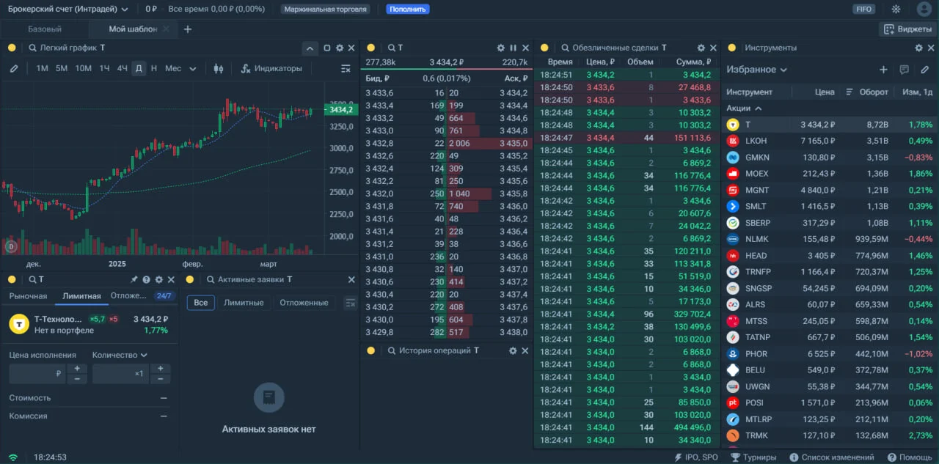
Task: Select the 5М chart timeframe
Action: point(62,68)
